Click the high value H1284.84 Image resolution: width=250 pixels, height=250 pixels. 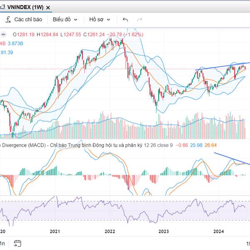pos(47,35)
